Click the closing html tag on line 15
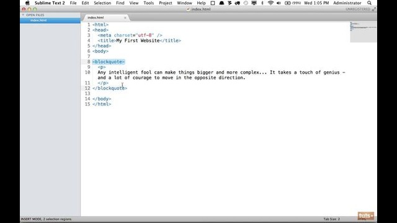Viewport: 397px width, 223px height. pos(102,104)
